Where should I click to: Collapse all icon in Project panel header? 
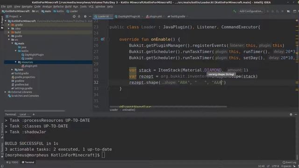click(79, 17)
